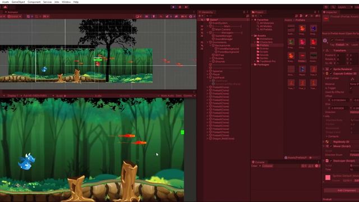Viewport: 359px width, 202px height.
Task: Select the Sprites folder in Project
Action: pyautogui.click(x=264, y=58)
